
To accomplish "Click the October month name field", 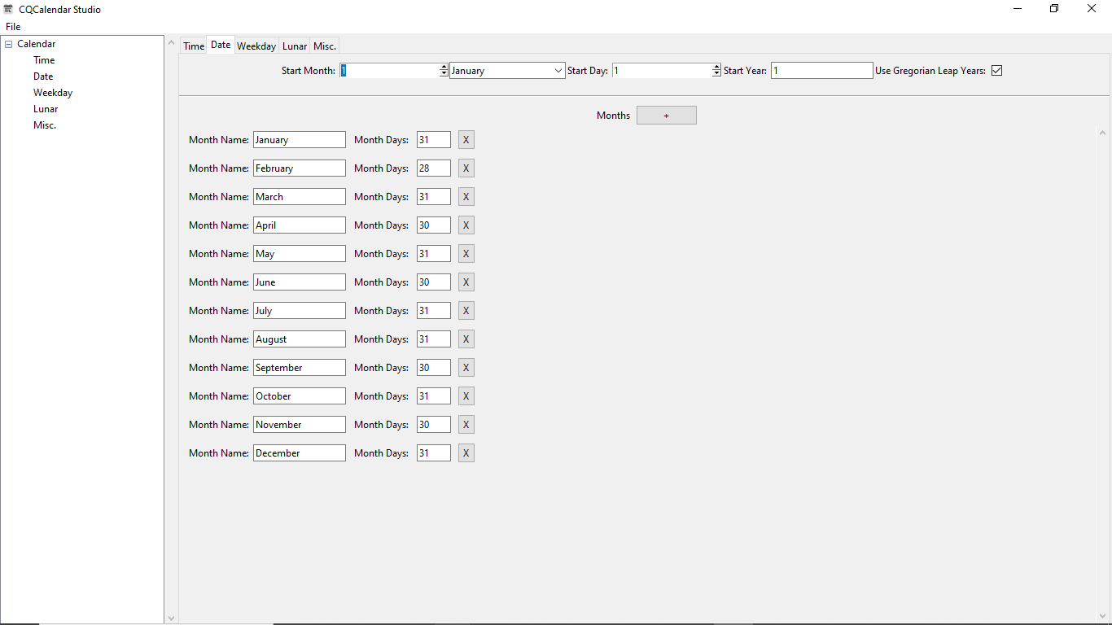I will coord(300,396).
